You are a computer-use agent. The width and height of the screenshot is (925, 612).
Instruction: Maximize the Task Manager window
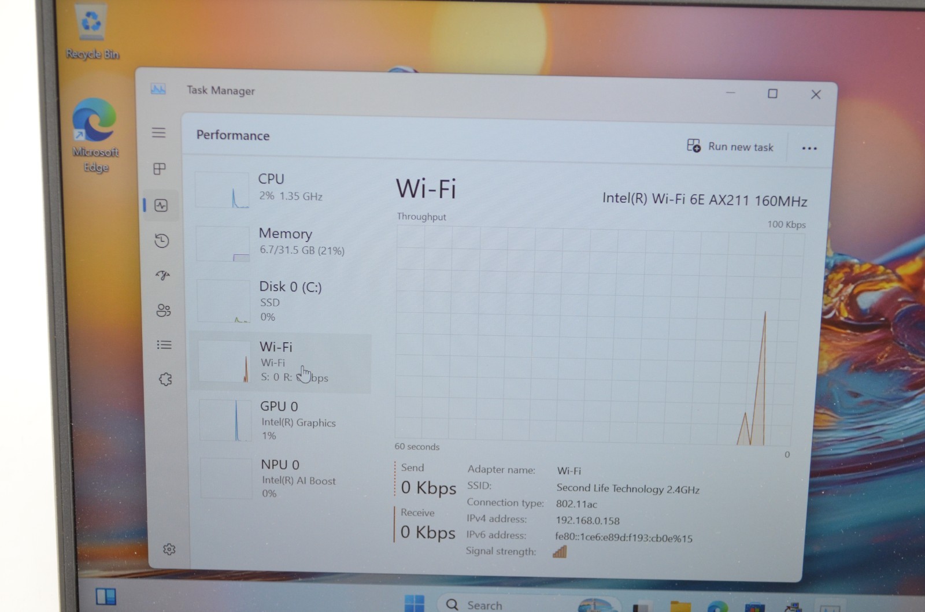click(772, 94)
